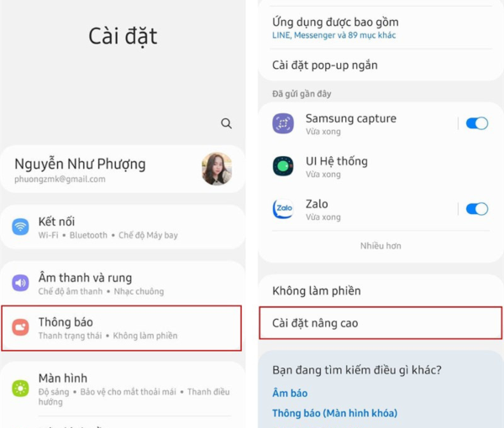Image resolution: width=504 pixels, height=428 pixels.
Task: Open Không làm phiền settings
Action: pyautogui.click(x=381, y=290)
